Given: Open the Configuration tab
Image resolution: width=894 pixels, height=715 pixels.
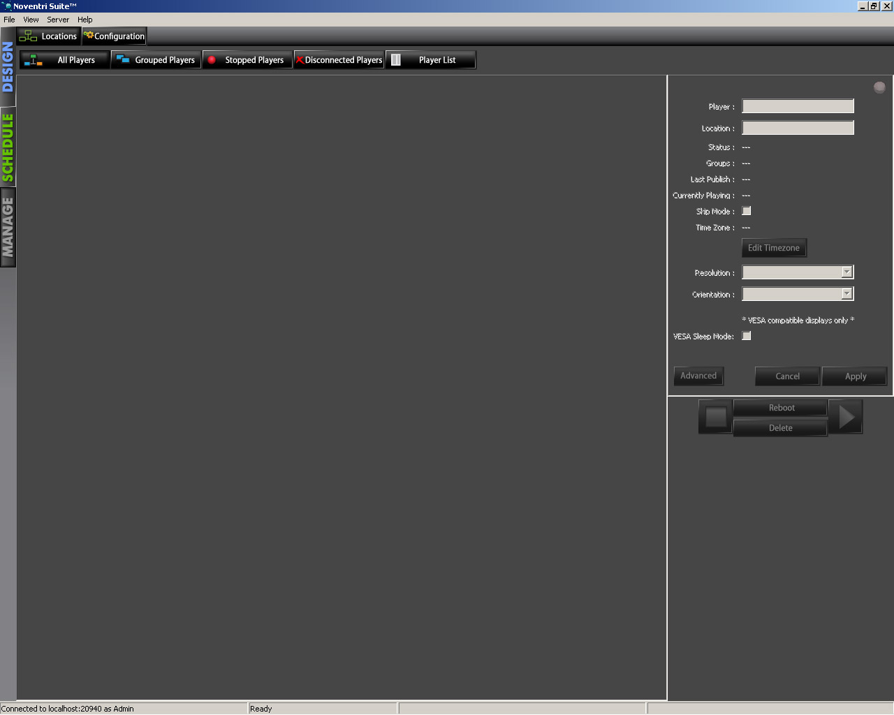Looking at the screenshot, I should coord(115,36).
